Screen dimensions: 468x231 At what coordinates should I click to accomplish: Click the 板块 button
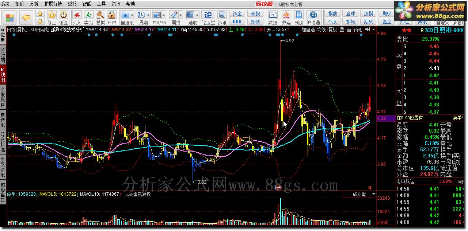click(x=351, y=21)
